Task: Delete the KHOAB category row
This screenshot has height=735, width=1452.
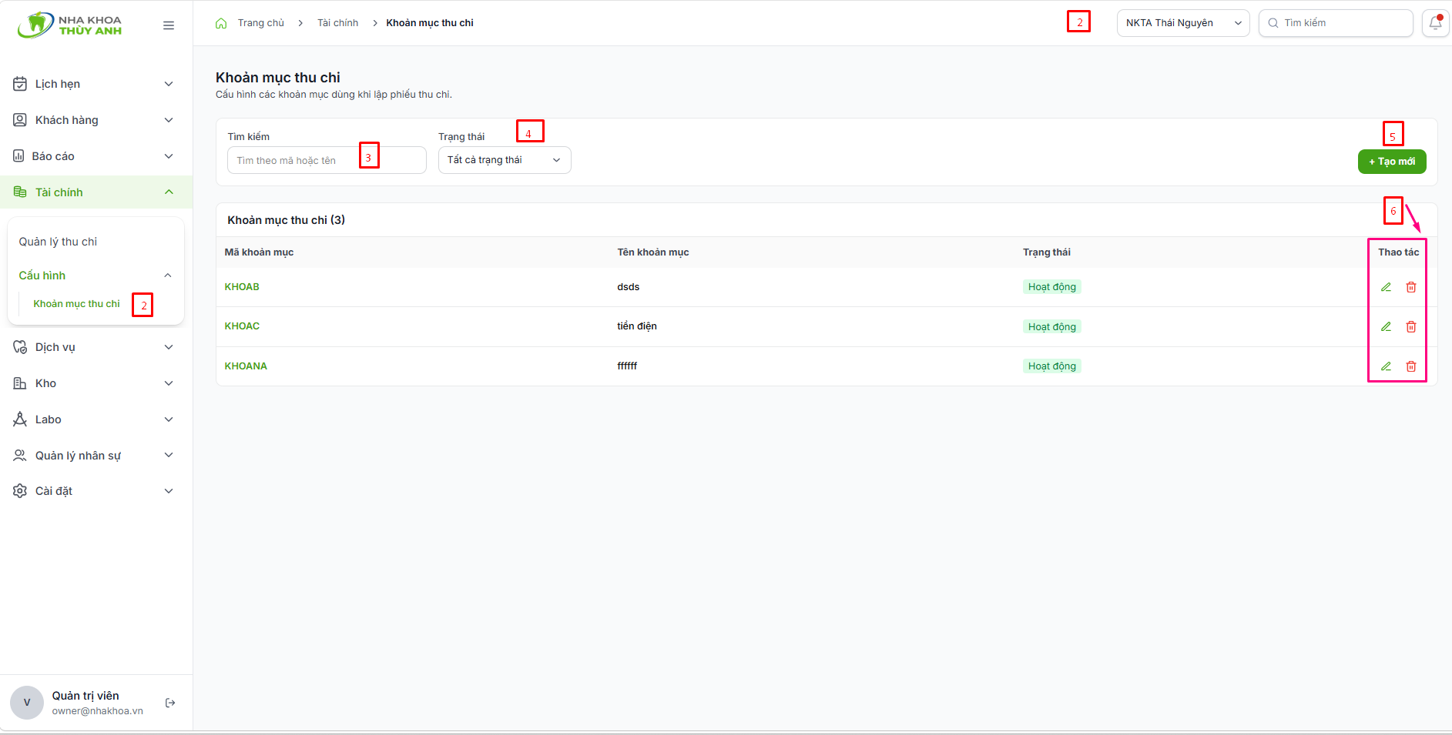Action: (1411, 287)
